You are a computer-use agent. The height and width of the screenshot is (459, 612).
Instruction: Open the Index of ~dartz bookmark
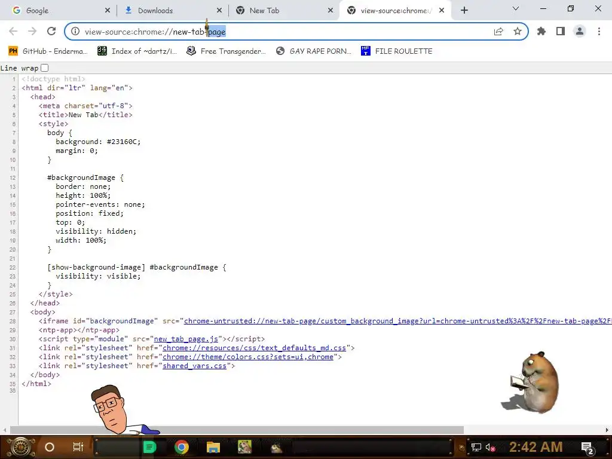tap(137, 51)
